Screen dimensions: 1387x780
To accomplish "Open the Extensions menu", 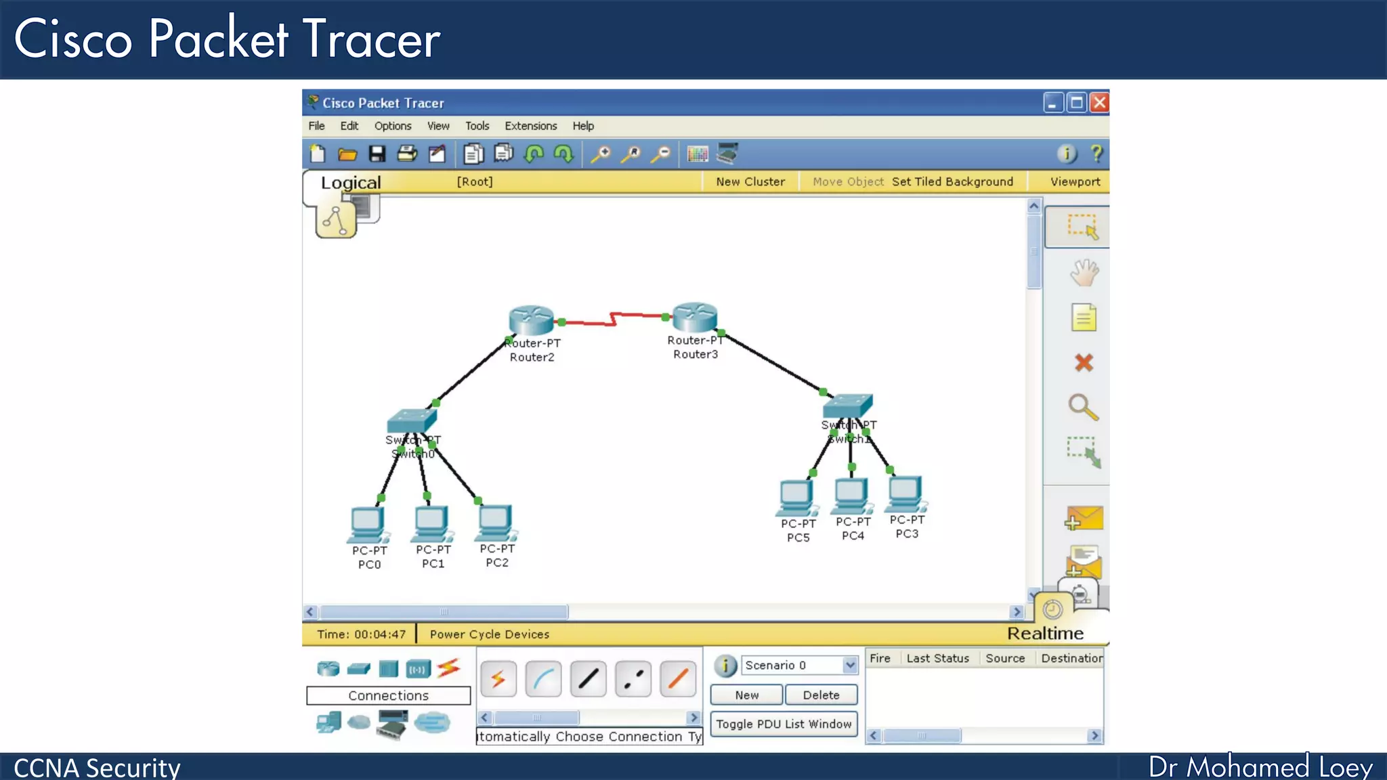I will pyautogui.click(x=530, y=126).
